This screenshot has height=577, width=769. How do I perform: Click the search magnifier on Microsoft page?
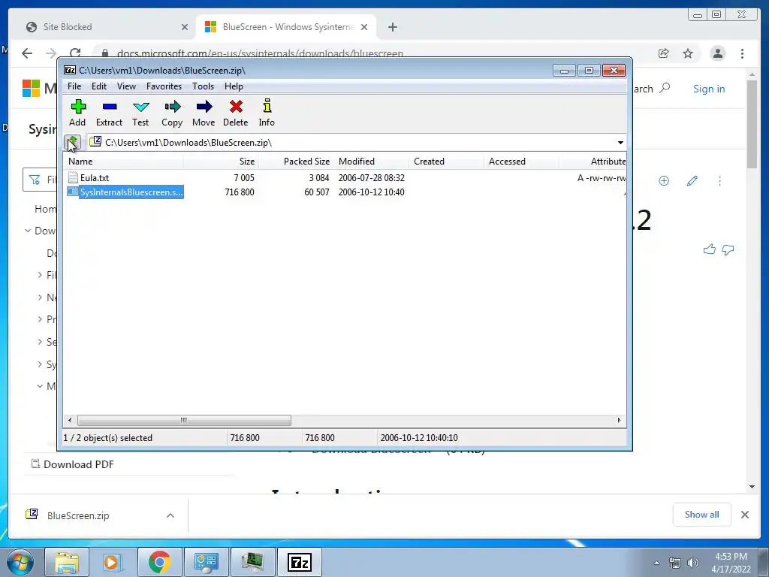click(x=665, y=89)
